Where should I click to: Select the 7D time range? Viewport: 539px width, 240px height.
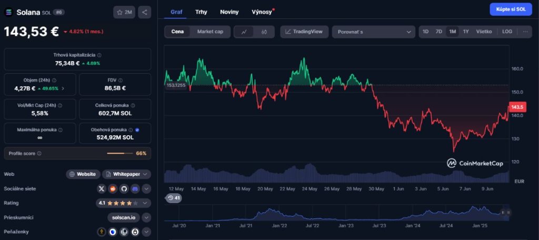point(438,32)
